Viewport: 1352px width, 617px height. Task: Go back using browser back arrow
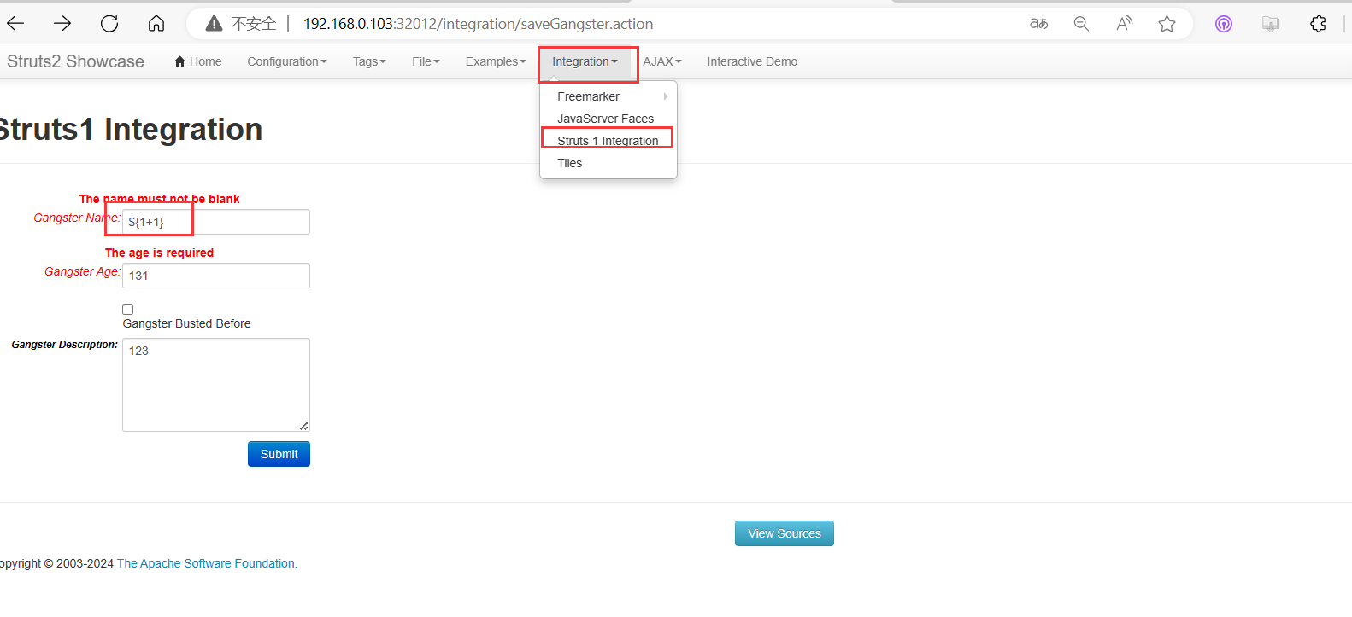click(x=15, y=24)
